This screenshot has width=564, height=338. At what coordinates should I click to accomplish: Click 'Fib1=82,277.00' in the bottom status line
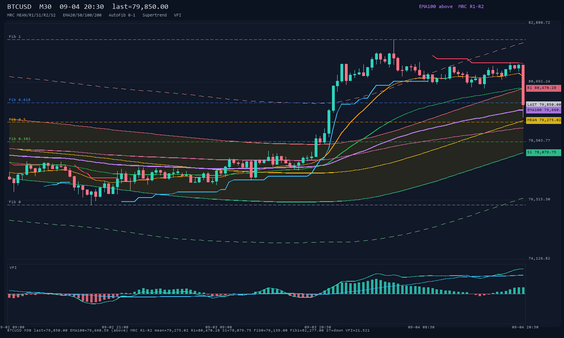point(307,330)
